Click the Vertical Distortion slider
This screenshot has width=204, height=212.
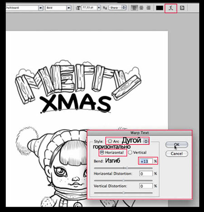pyautogui.click(x=123, y=193)
